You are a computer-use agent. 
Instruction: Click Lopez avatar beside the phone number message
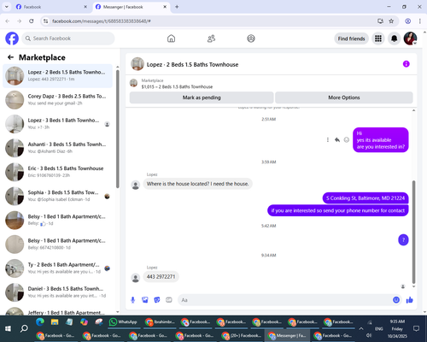click(136, 278)
